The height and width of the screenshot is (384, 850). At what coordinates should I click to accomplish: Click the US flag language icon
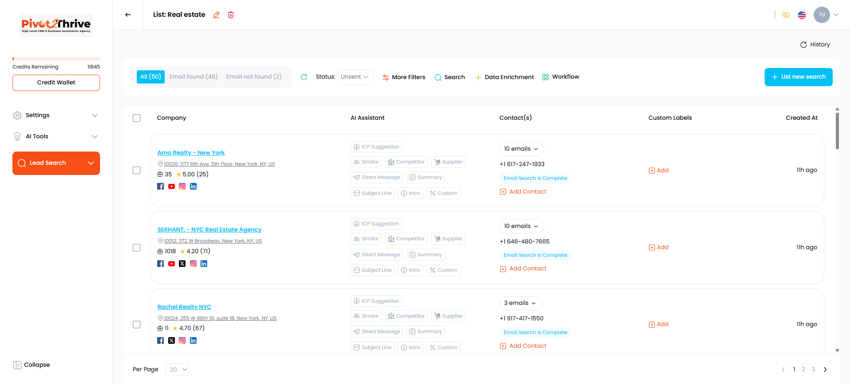tap(802, 15)
